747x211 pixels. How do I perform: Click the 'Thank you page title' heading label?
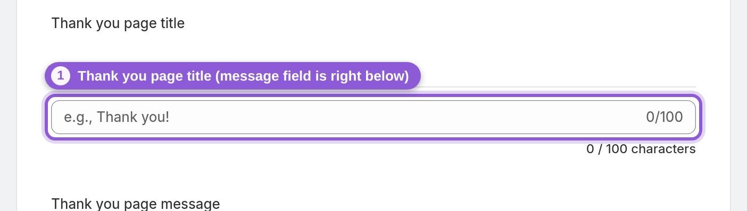[118, 23]
